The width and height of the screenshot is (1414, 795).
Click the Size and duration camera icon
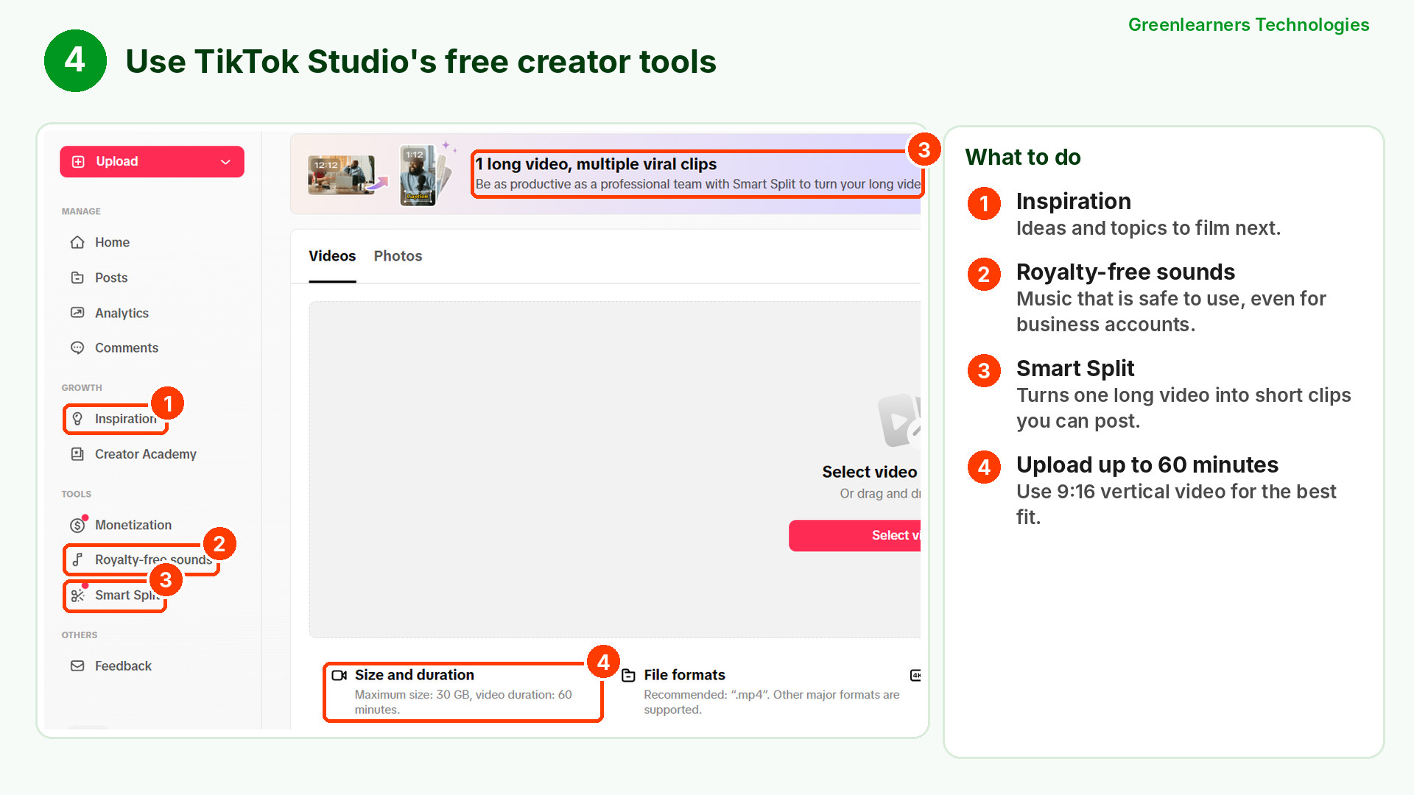point(339,675)
